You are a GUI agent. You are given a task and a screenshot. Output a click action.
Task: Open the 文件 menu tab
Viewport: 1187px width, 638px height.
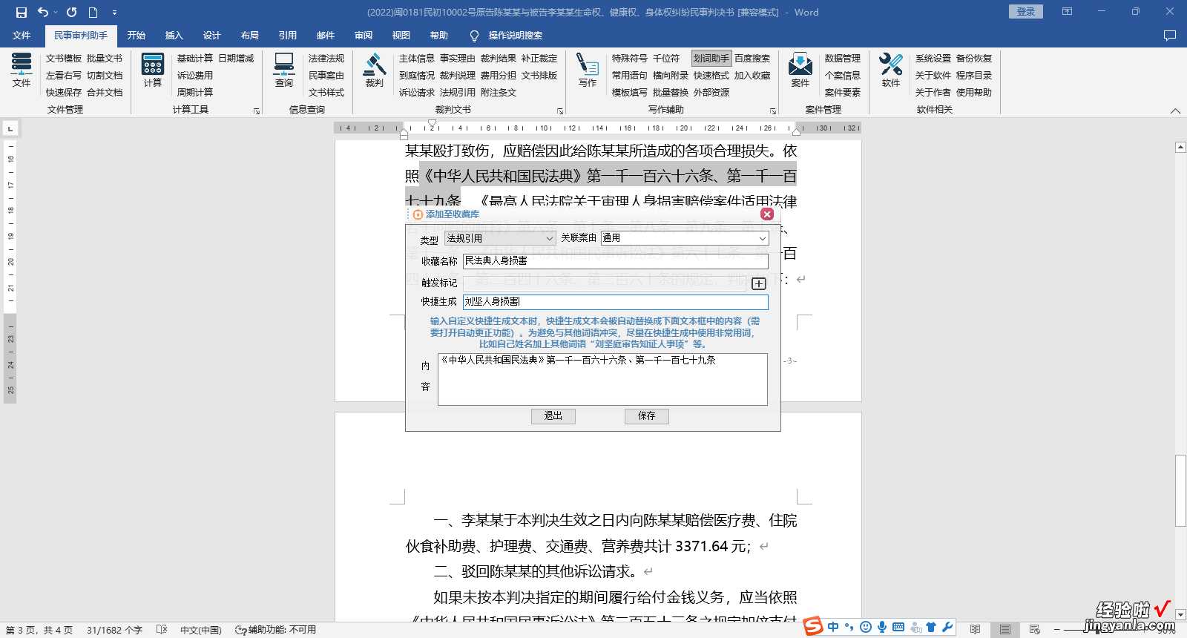tap(22, 36)
